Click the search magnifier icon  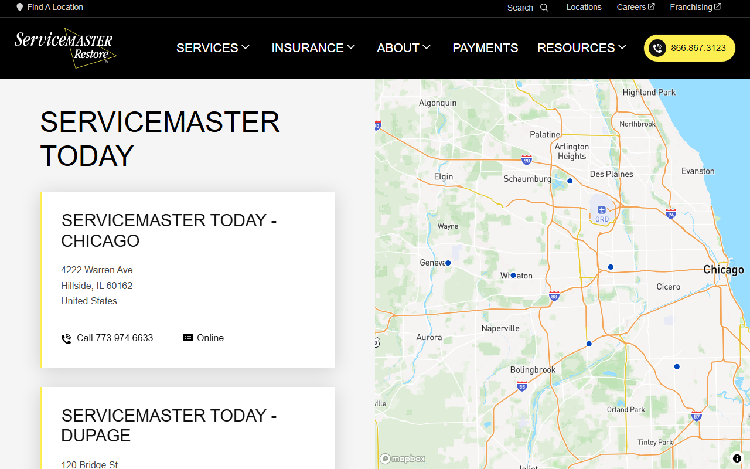[544, 8]
